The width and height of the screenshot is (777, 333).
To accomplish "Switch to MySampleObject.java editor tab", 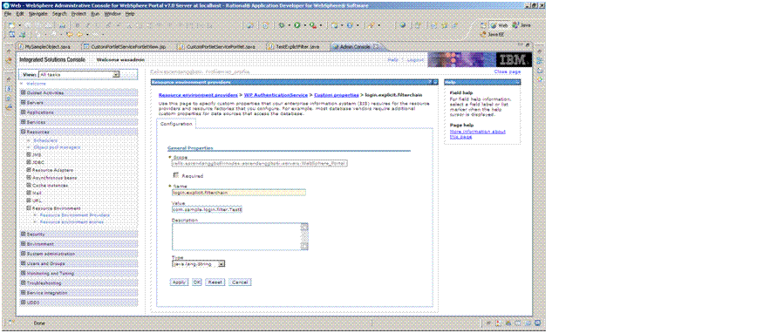I will point(45,46).
